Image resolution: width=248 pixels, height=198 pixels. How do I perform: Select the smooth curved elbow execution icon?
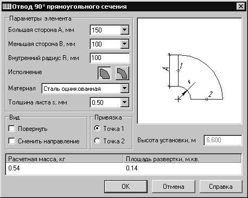click(x=123, y=73)
